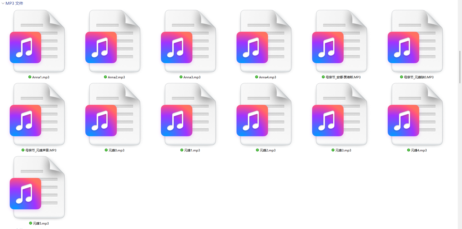Select the Anna3.mp3 music file icon

188,41
